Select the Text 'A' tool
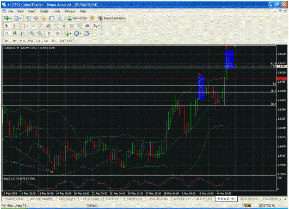289x209 pixels. [64, 26]
